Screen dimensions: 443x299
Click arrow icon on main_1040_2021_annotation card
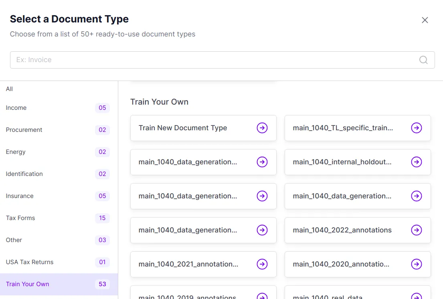coord(262,264)
